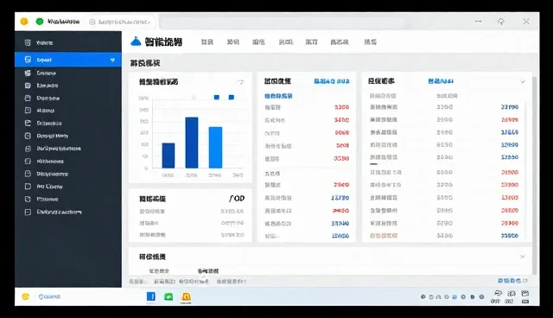Click the blue label beside the yellow chat bubble
The width and height of the screenshot is (553, 318).
[49, 296]
